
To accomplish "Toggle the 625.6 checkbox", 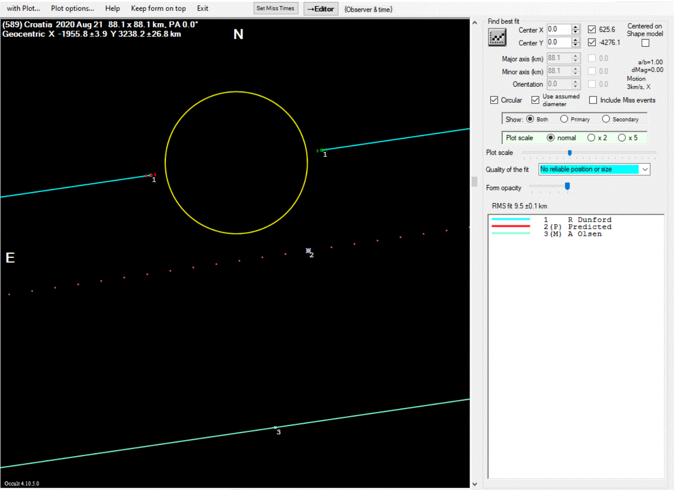I will [592, 30].
